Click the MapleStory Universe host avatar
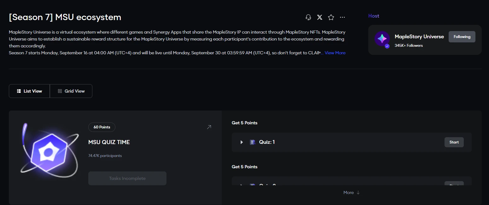 pyautogui.click(x=382, y=39)
